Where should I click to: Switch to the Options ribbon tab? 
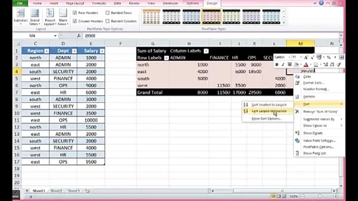coord(192,3)
